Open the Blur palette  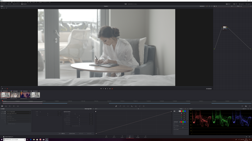pos(132,106)
